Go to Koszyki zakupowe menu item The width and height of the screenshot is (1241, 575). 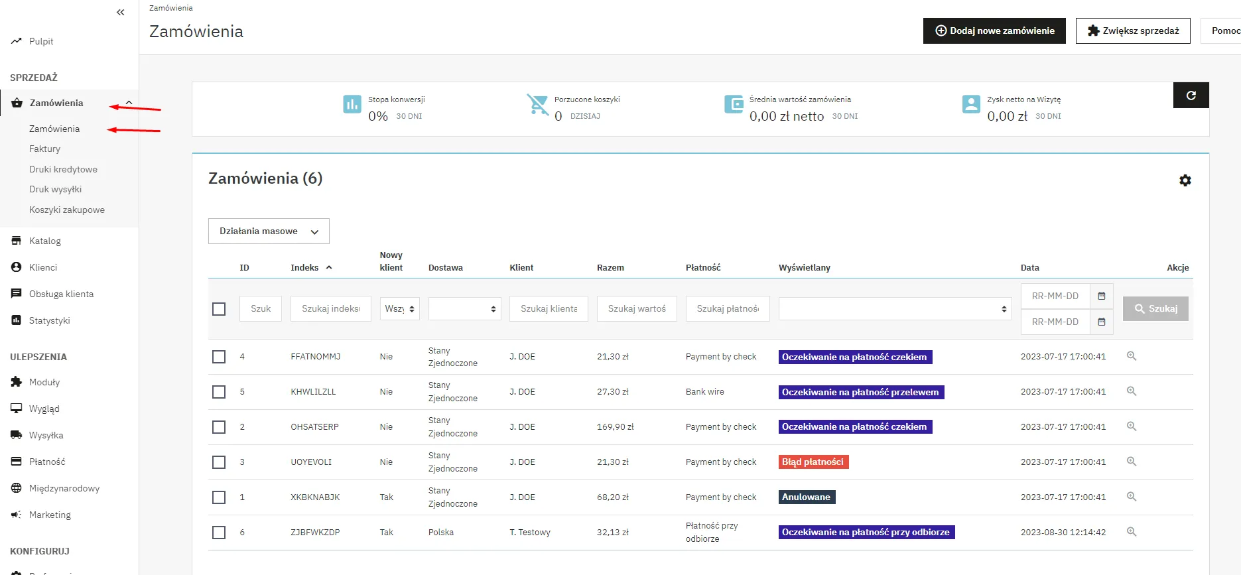(67, 210)
